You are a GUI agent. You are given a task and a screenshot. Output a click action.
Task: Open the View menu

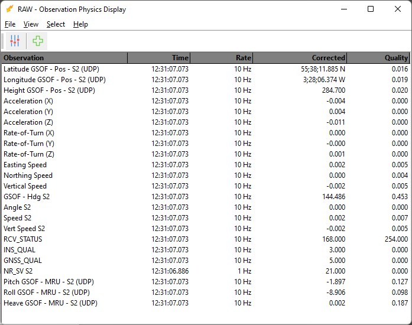[x=31, y=24]
